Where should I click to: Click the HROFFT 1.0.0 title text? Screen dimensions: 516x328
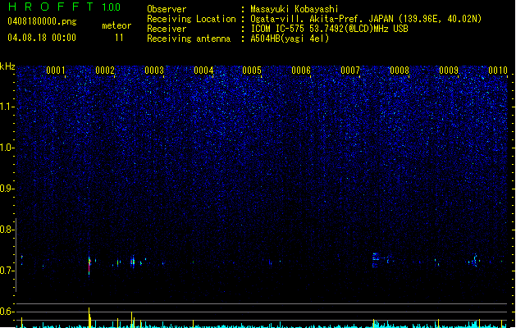coord(65,7)
